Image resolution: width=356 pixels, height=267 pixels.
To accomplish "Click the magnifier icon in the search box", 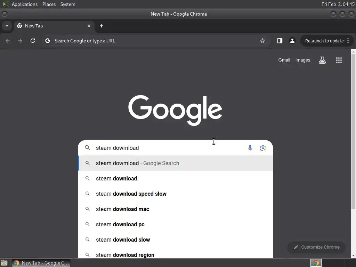I will tap(87, 148).
